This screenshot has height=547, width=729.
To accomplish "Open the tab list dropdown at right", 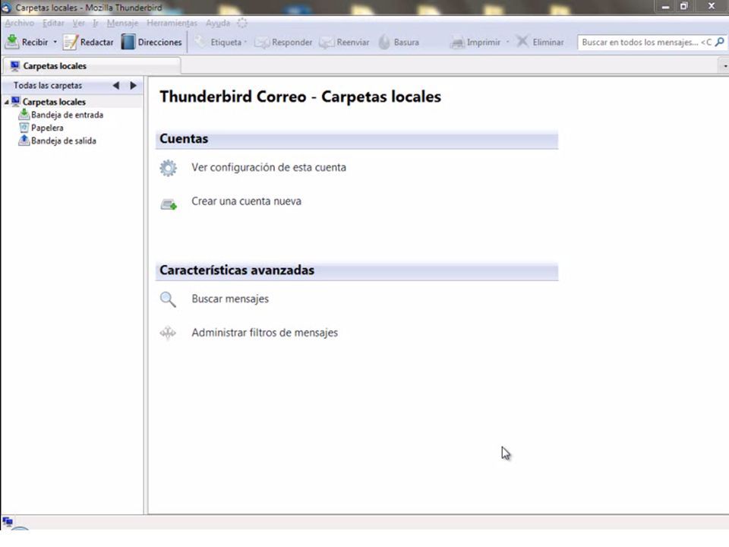I will point(724,66).
